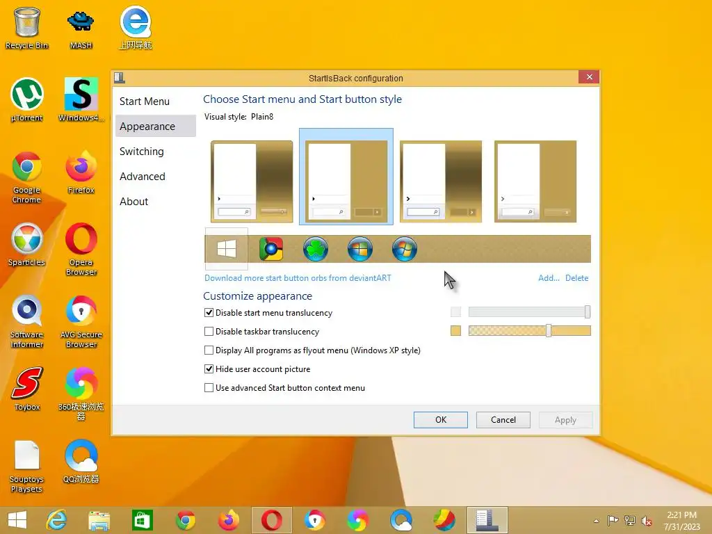Check Display All programs as flyout menu

pos(209,350)
